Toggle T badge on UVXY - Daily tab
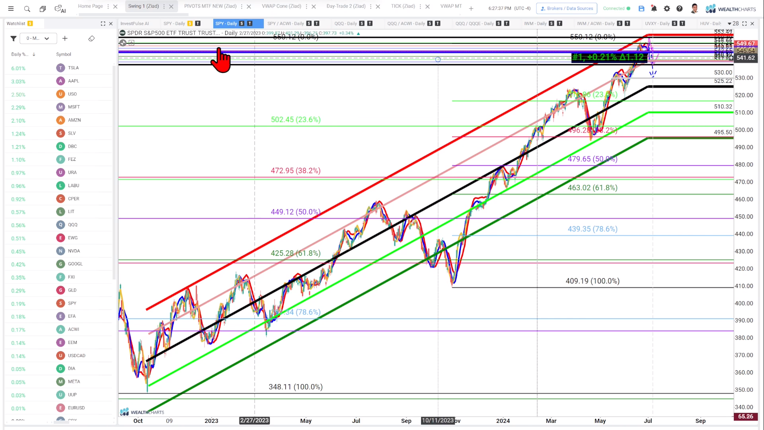764x430 pixels. pos(682,23)
